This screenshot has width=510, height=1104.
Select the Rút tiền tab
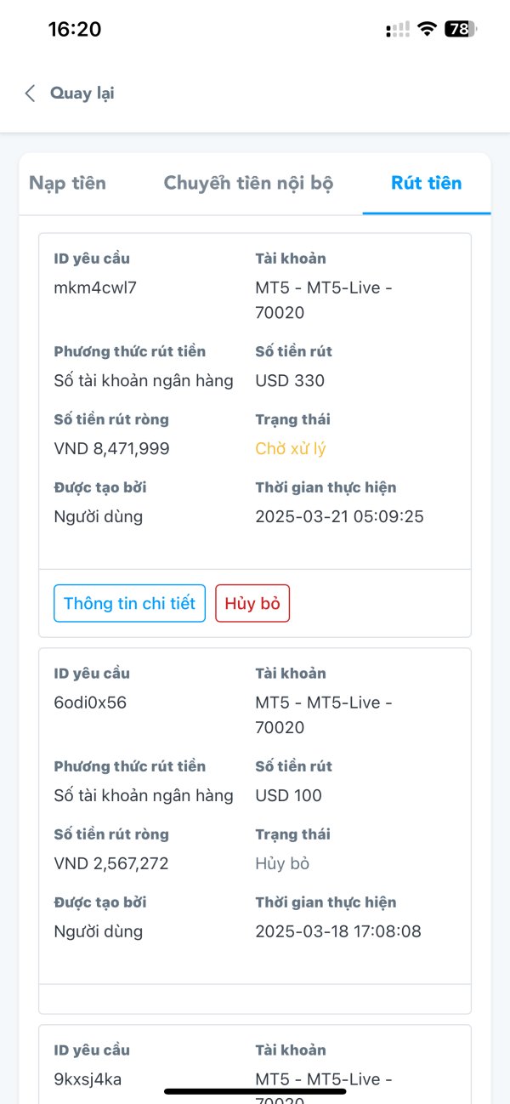[x=426, y=183]
